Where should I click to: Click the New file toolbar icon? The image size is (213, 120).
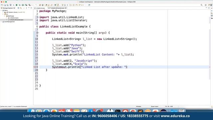pos(2,5)
